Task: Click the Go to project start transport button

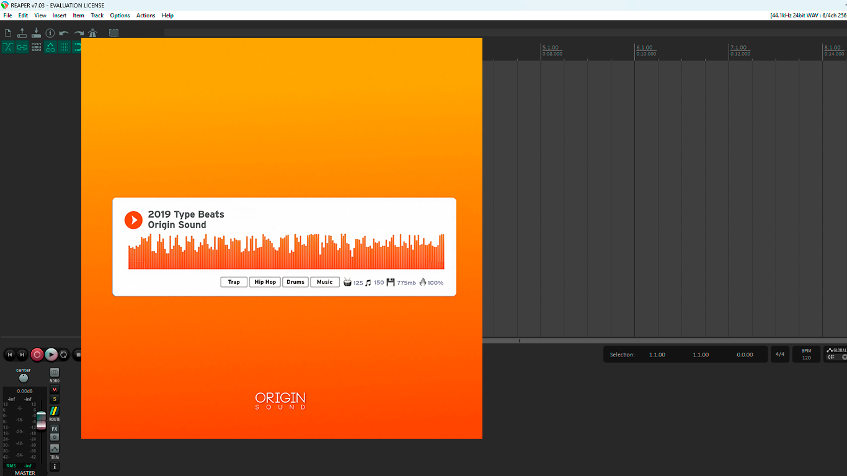Action: [x=10, y=355]
